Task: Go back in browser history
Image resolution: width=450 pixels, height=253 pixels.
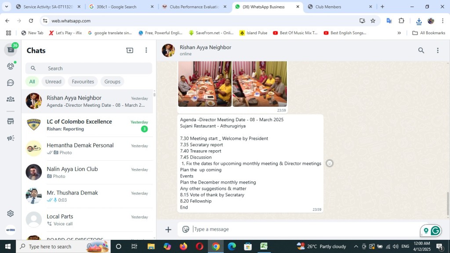Action: click(7, 21)
